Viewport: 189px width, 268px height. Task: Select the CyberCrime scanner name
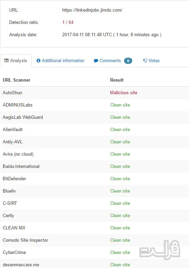pos(14,253)
